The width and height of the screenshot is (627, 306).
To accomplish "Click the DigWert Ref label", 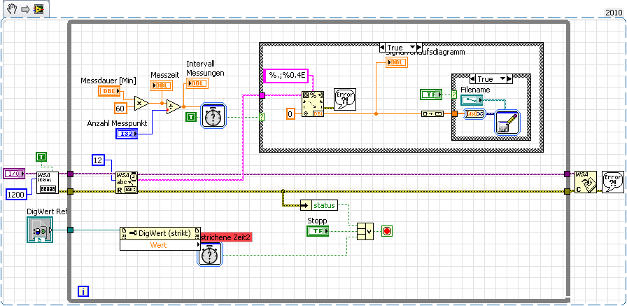I will click(x=47, y=211).
